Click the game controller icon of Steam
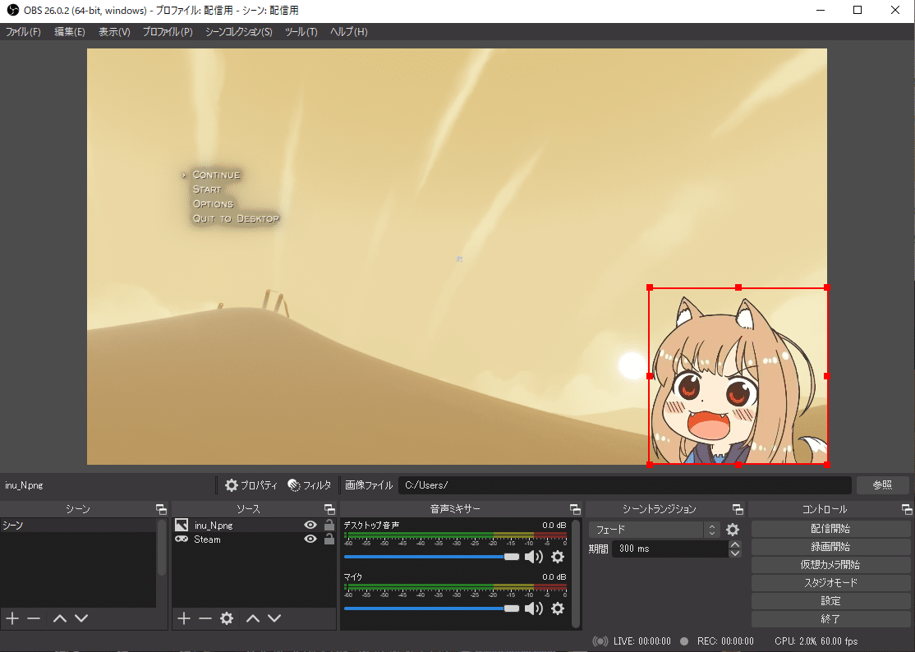 click(x=182, y=540)
